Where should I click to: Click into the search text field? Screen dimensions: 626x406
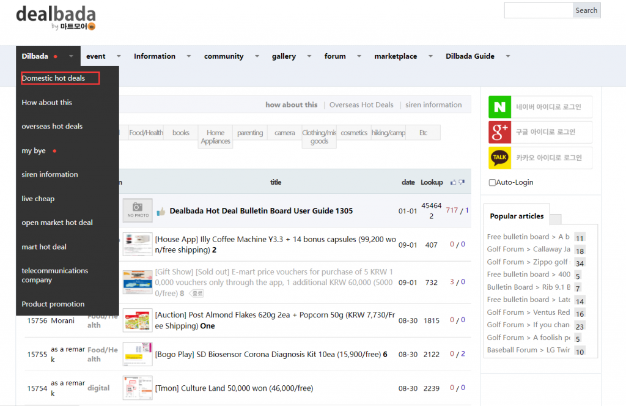coord(539,10)
